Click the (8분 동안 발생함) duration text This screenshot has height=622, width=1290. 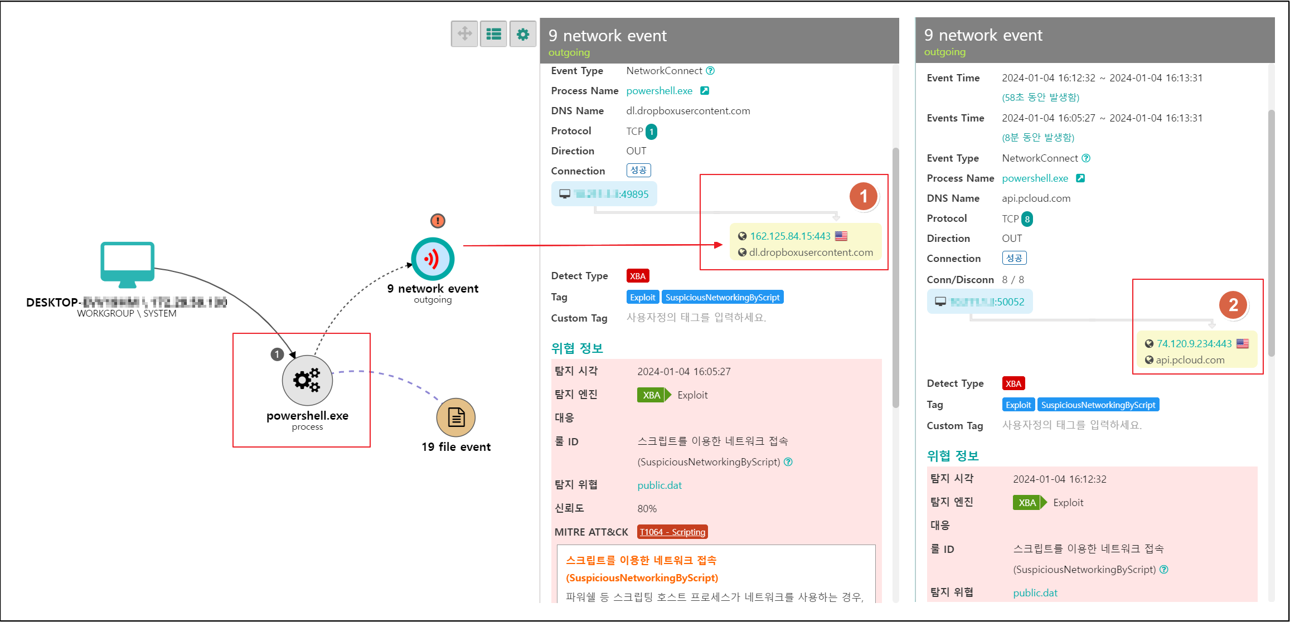tap(1038, 138)
